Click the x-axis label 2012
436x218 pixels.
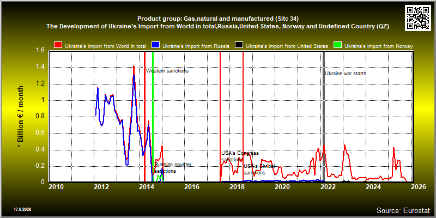click(x=101, y=187)
